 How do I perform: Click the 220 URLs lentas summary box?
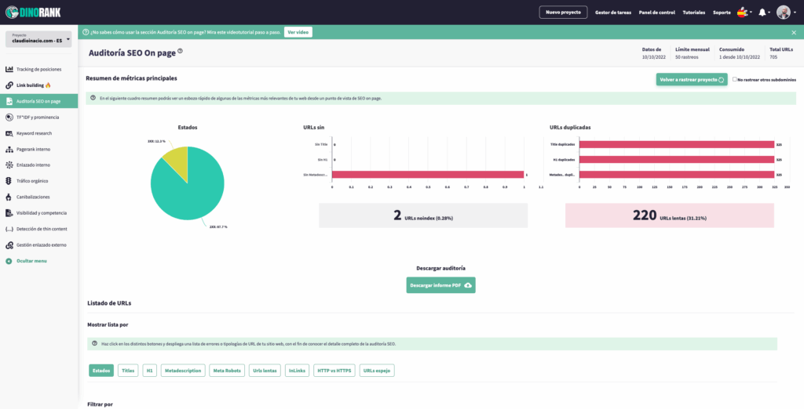[x=670, y=215]
